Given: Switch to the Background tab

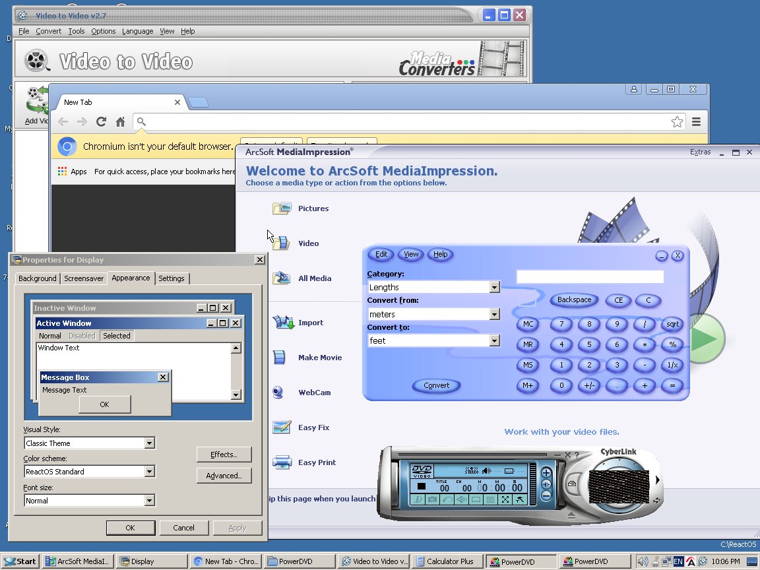Looking at the screenshot, I should point(38,278).
